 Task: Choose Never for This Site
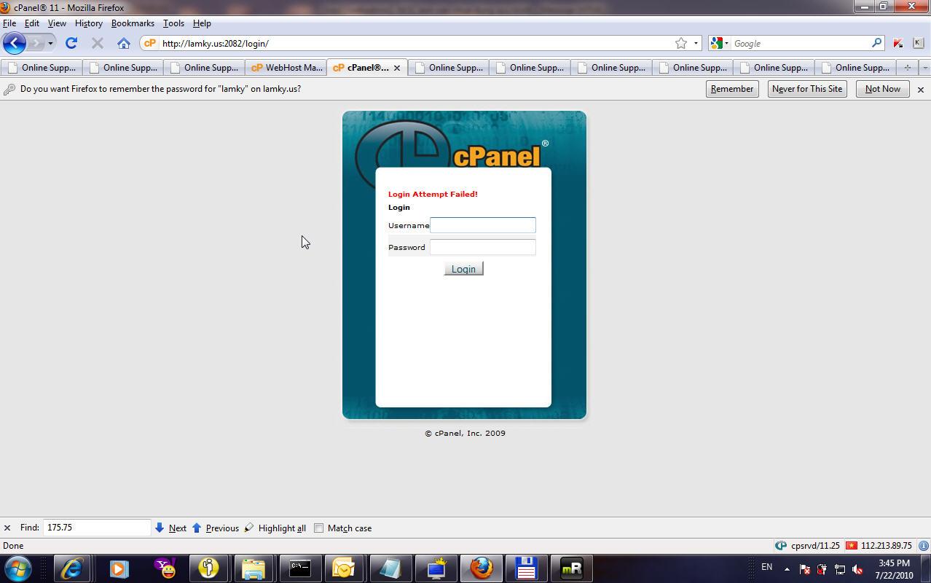(807, 89)
